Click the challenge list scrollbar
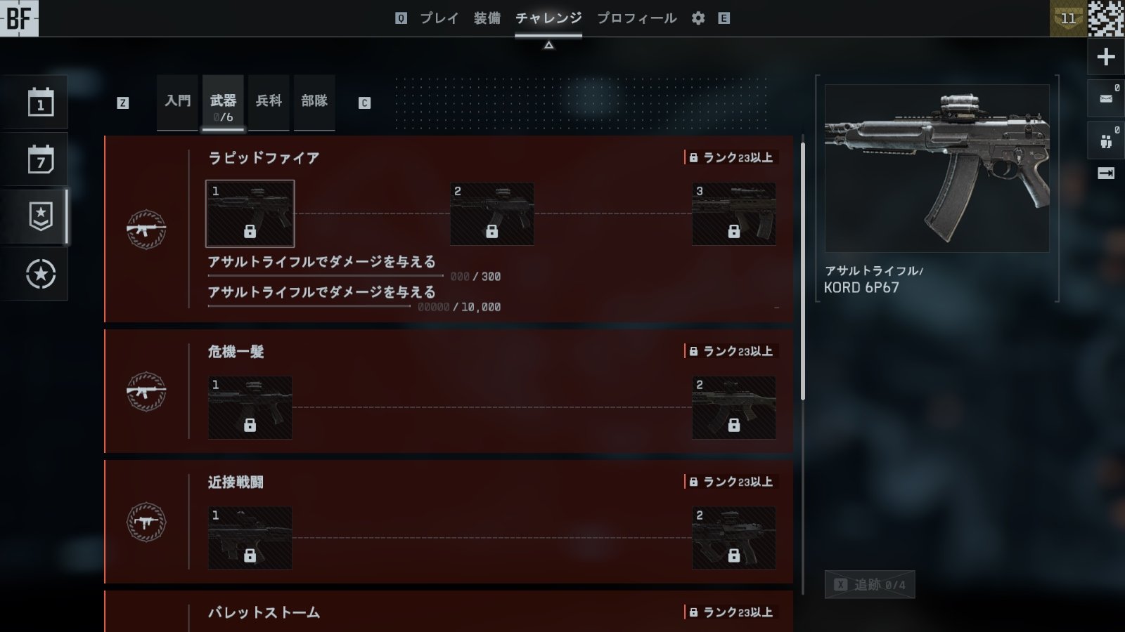This screenshot has height=632, width=1125. tap(802, 271)
